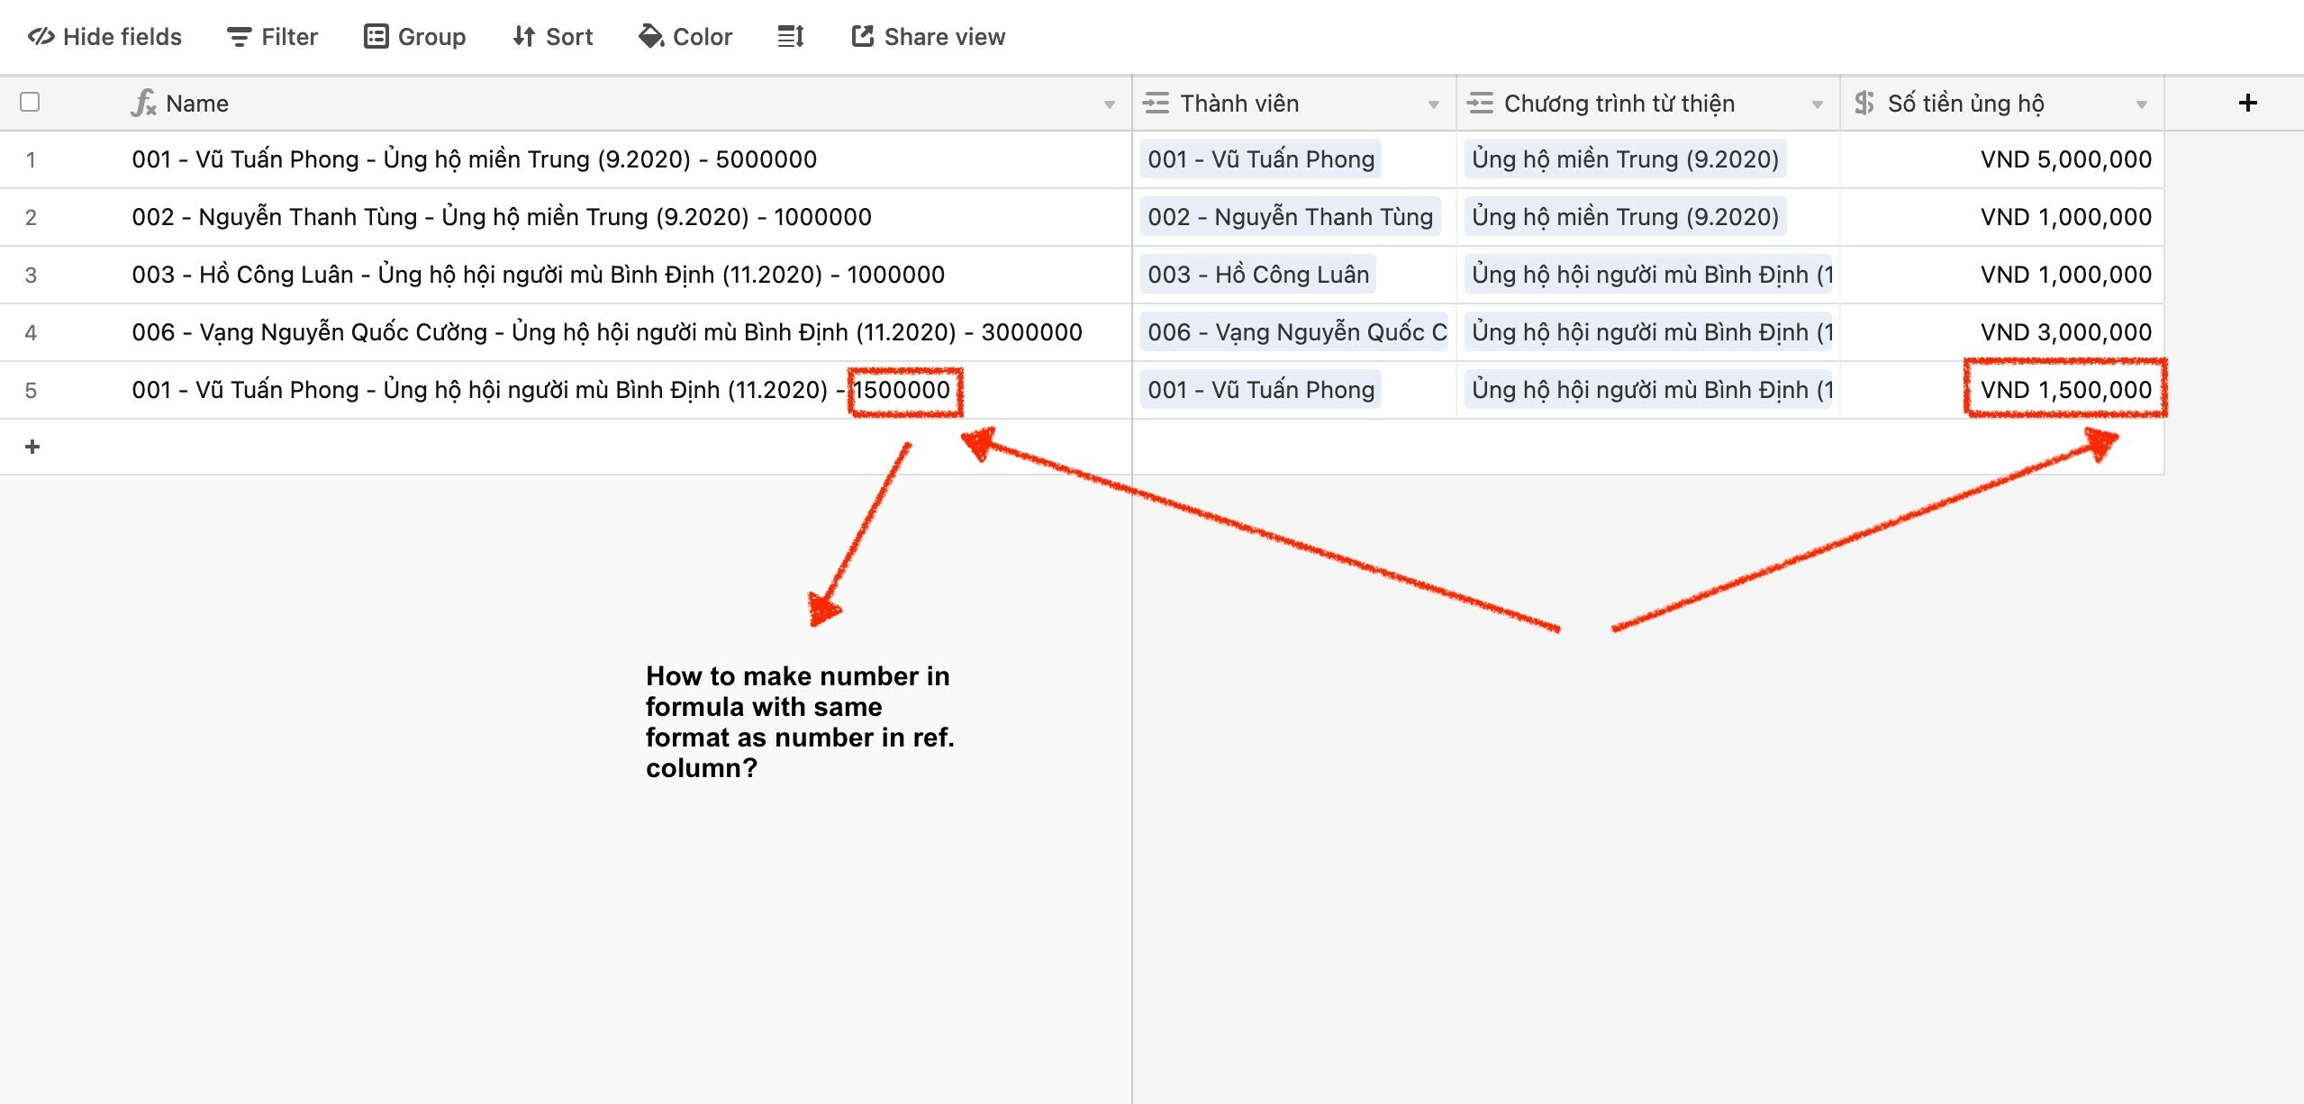Open the Sort options
This screenshot has height=1104, width=2304.
click(552, 37)
